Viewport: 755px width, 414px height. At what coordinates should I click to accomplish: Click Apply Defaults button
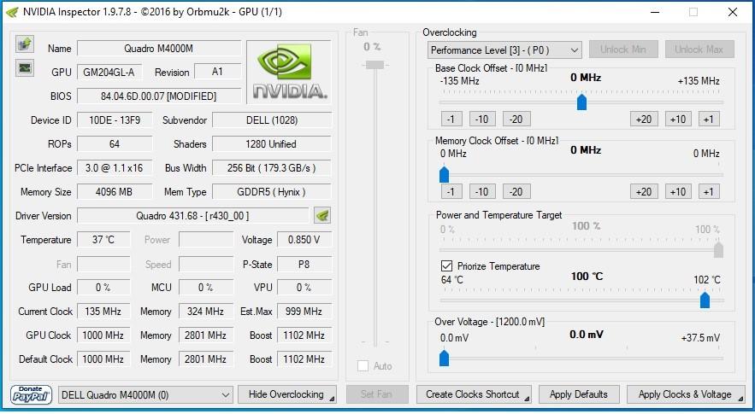click(579, 394)
